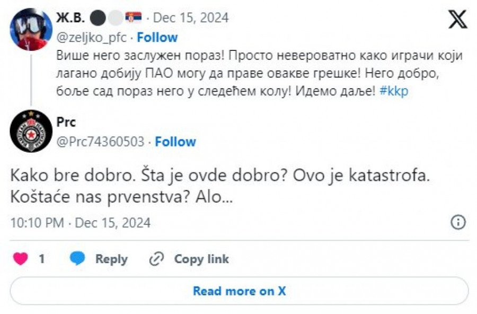477x314 pixels.
Task: Click the Copy link label
Action: tap(201, 259)
